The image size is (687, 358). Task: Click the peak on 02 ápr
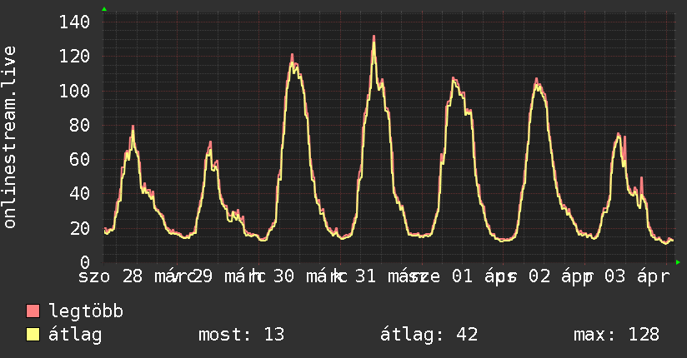536,79
